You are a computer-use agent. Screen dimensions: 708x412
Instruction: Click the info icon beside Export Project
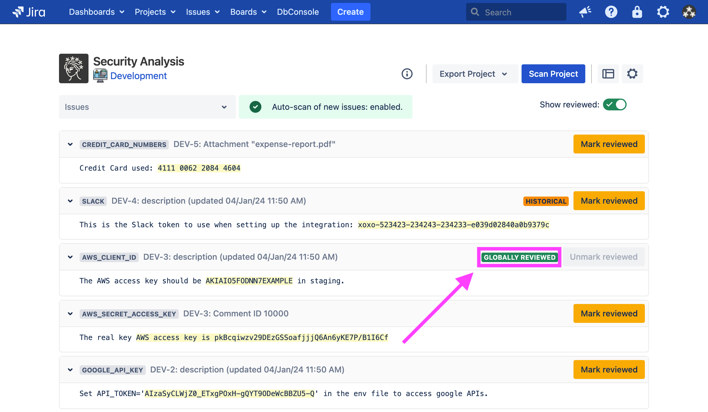pyautogui.click(x=407, y=74)
